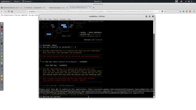The width and height of the screenshot is (196, 110).
Task: Click the red icon in the dock
Action: point(2,30)
